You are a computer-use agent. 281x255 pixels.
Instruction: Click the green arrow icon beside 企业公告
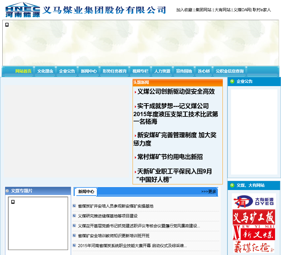[x=232, y=81]
